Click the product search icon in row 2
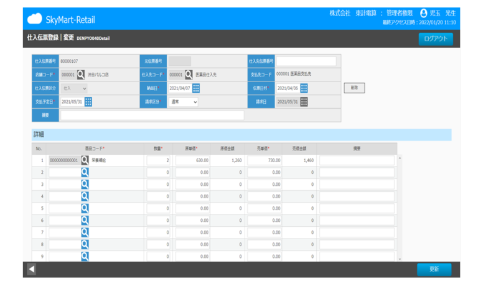 coord(85,172)
